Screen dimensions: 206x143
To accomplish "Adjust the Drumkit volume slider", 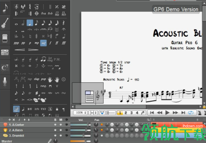I will click(81, 135).
